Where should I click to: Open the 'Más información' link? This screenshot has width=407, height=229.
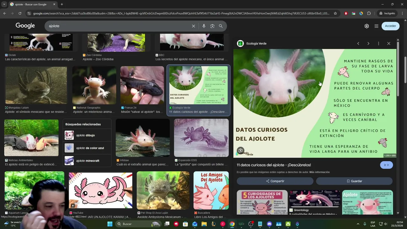(319, 172)
